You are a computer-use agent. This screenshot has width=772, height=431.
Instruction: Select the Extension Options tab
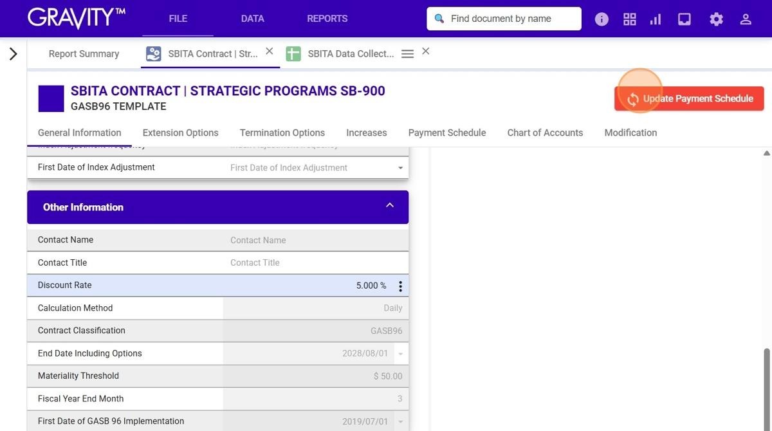[x=180, y=133]
